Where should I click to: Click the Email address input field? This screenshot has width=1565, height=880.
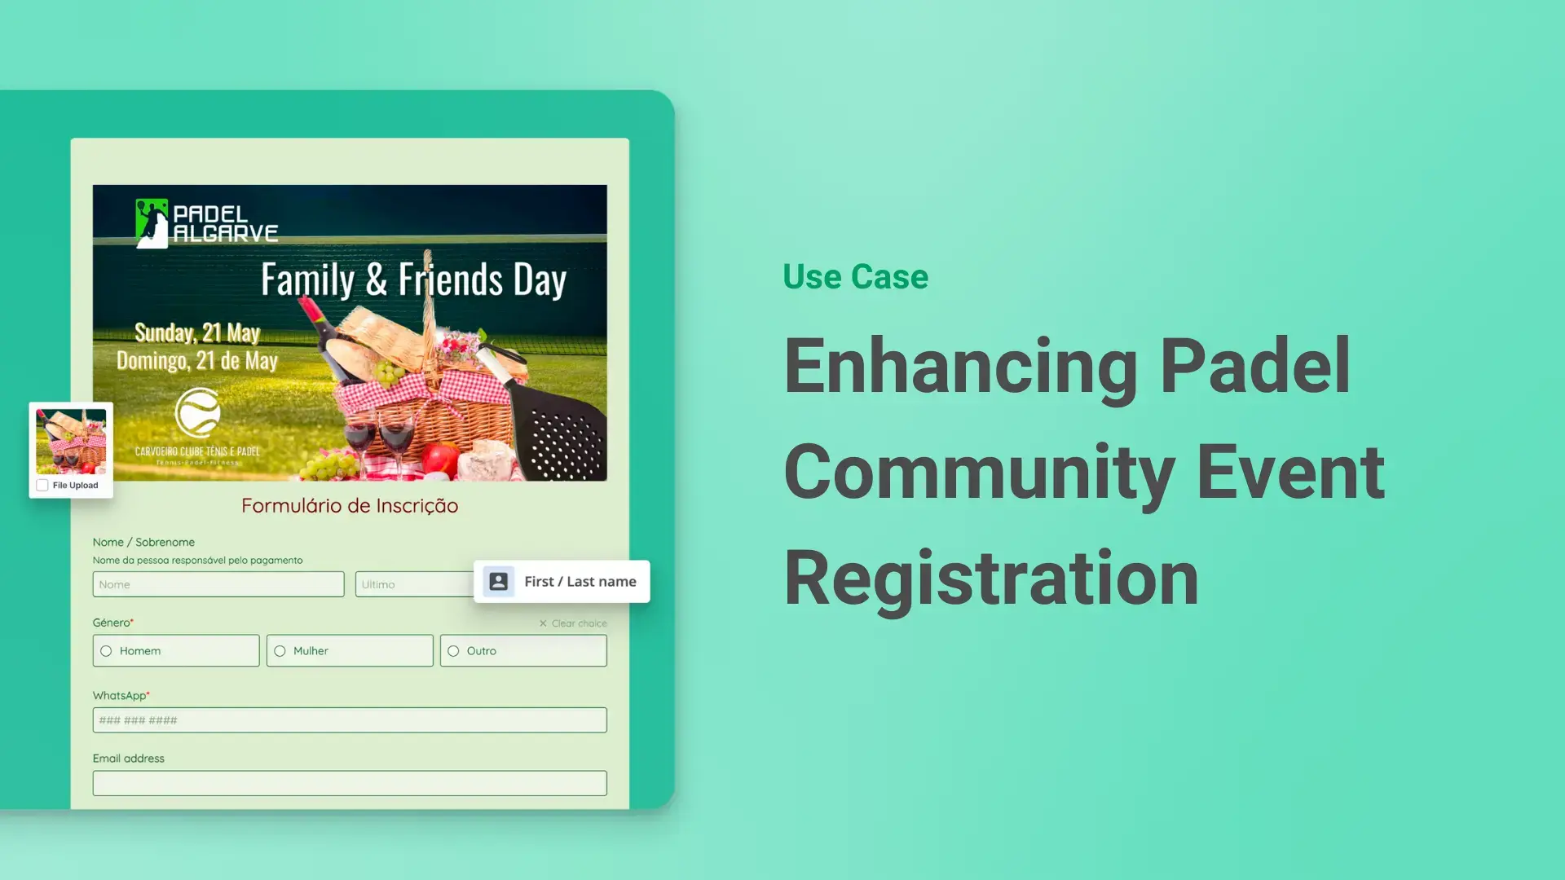click(350, 782)
